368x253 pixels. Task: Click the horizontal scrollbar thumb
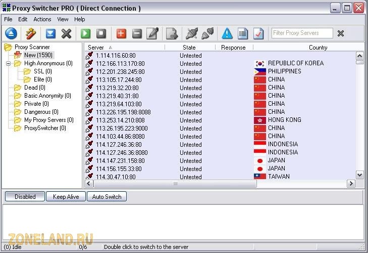click(x=175, y=184)
